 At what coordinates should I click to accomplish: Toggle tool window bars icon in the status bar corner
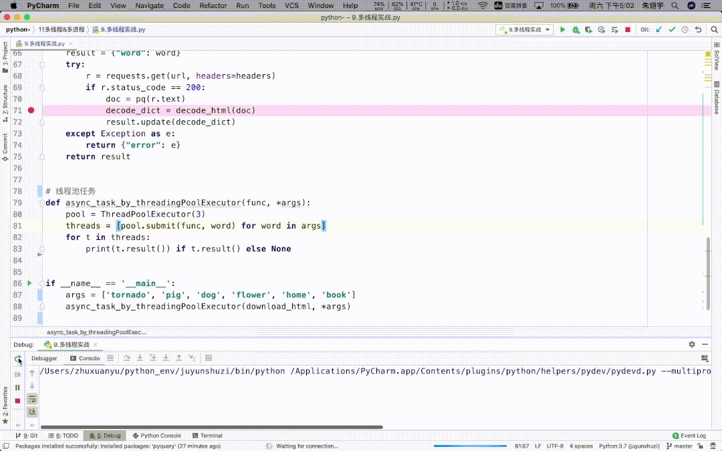(6, 446)
